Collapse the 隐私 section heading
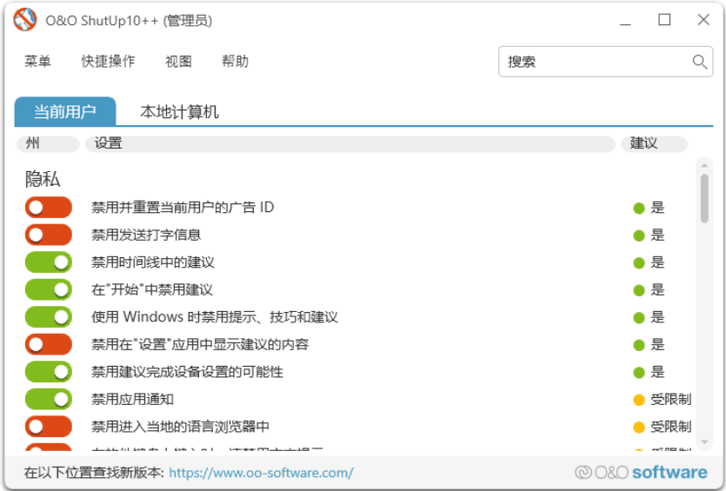Image resolution: width=726 pixels, height=491 pixels. tap(43, 179)
